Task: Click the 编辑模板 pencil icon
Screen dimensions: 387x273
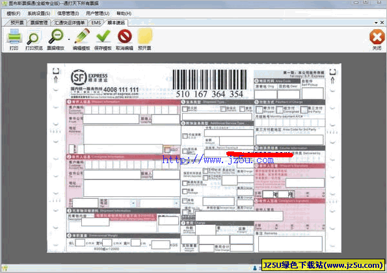Action: 82,36
